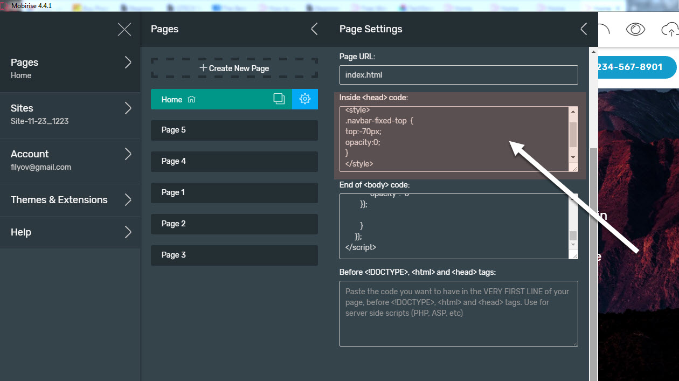Open Page 5 from the pages list
Viewport: 679px width, 381px height.
tap(234, 130)
